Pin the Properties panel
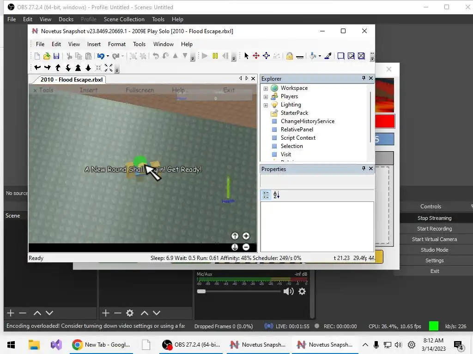473x354 pixels. pyautogui.click(x=364, y=169)
